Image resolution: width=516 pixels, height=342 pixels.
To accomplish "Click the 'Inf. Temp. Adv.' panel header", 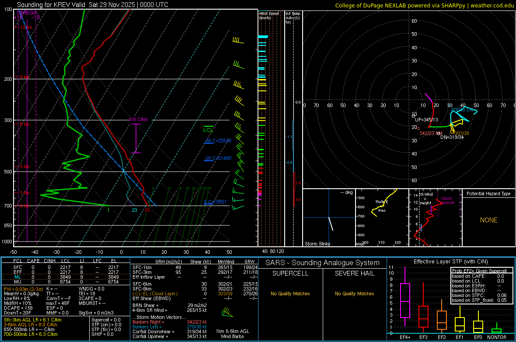I will tap(293, 18).
